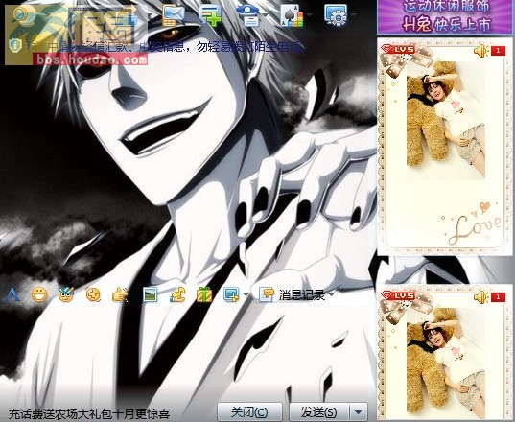
Task: Expand the application settings dropdown arrow
Action: 354,14
